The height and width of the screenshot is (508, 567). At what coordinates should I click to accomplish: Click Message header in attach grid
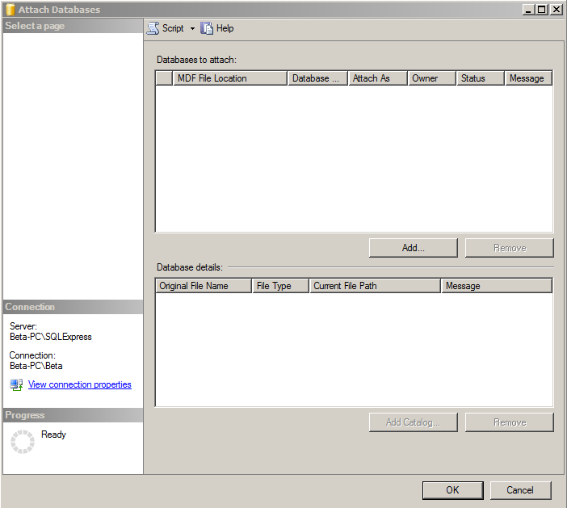[528, 78]
